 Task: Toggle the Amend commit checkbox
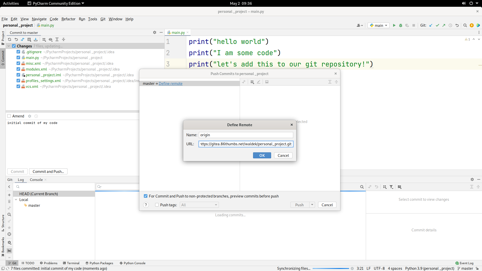click(9, 116)
